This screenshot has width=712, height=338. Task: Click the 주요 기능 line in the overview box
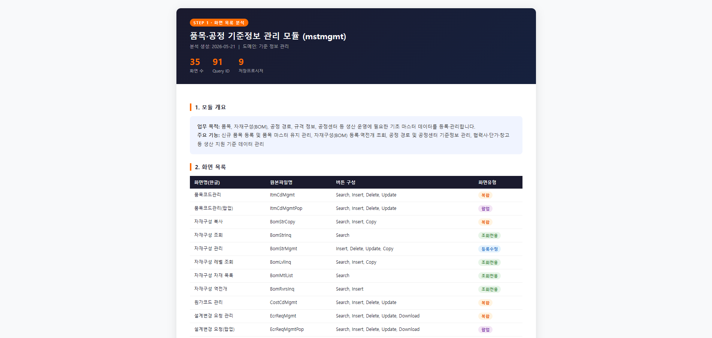(x=353, y=139)
